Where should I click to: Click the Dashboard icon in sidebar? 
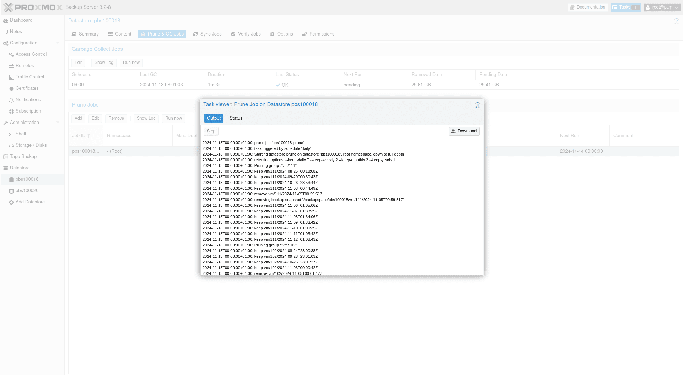6,21
